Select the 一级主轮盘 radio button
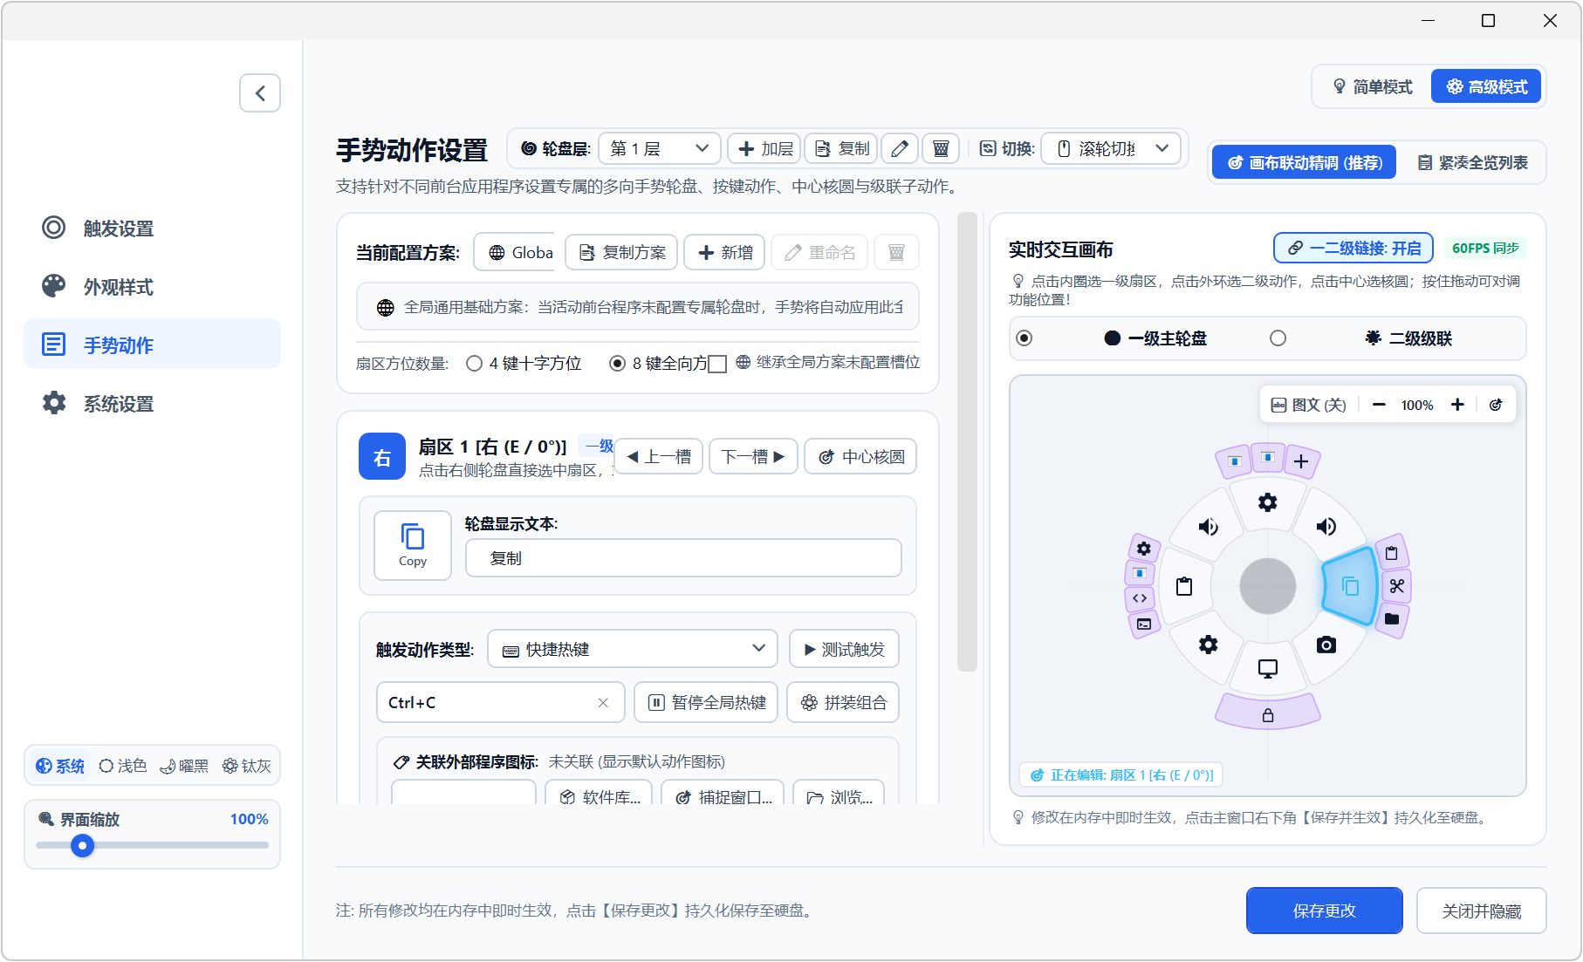Viewport: 1583px width, 962px height. [x=1024, y=338]
